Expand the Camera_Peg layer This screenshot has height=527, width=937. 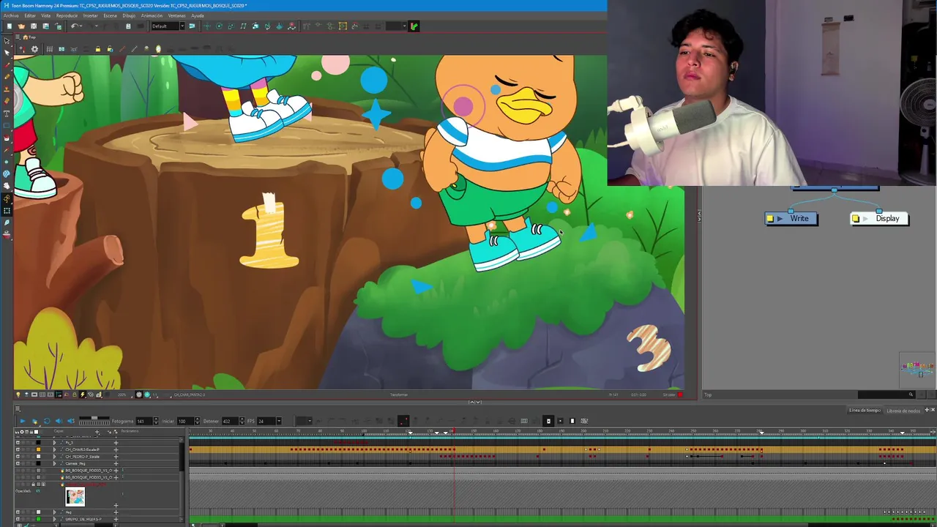click(54, 463)
